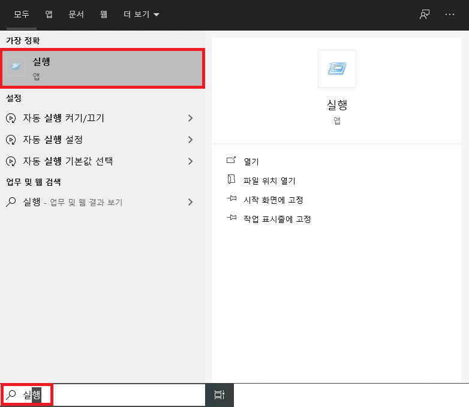Click the search box containing 실행

(x=103, y=395)
